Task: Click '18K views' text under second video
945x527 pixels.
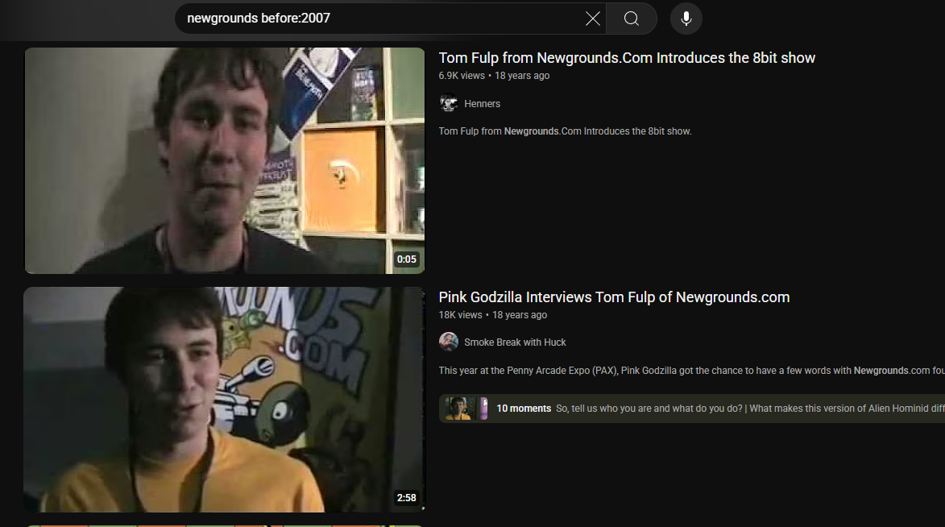Action: 461,315
